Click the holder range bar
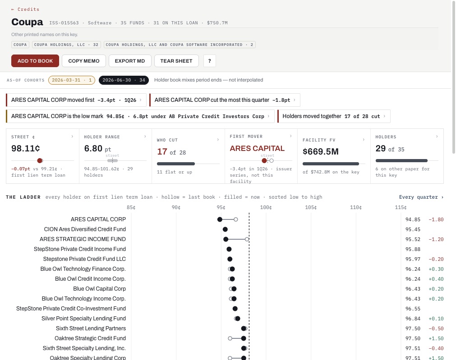 (113, 161)
